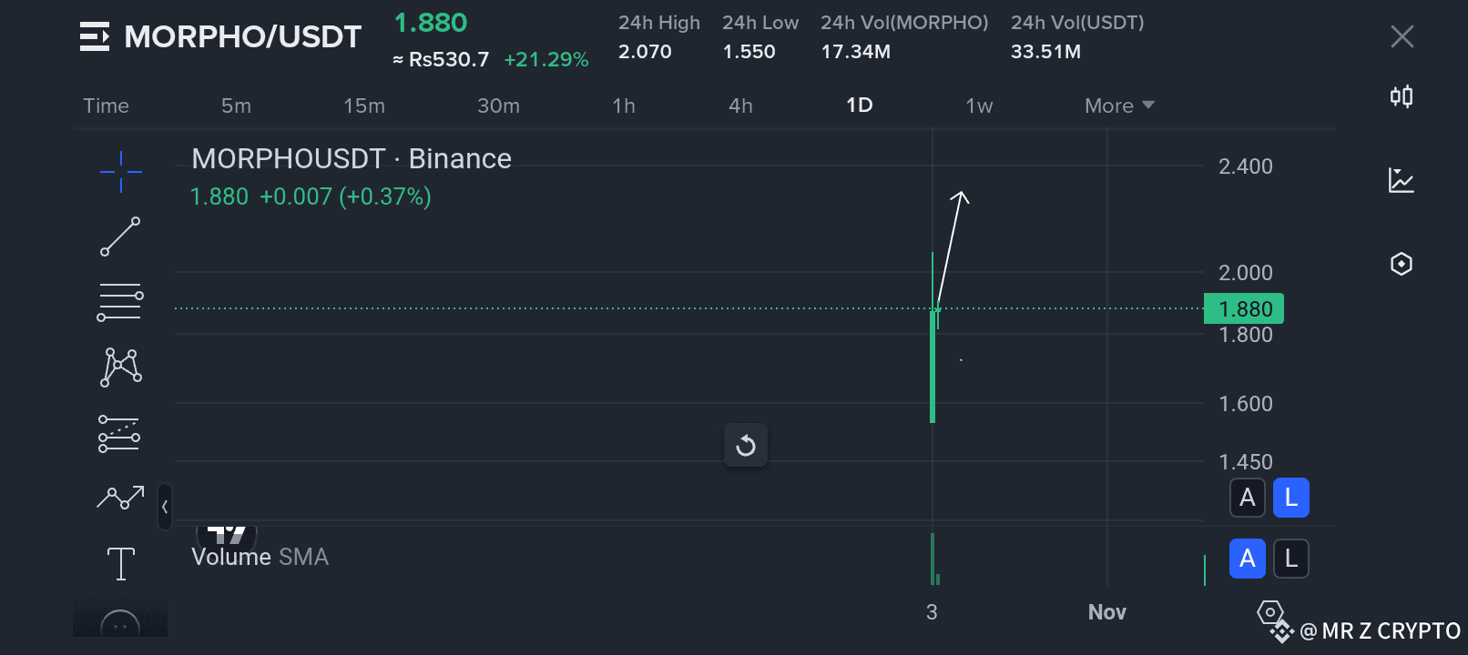Click the ≈ Rs530.7 converted price

[441, 60]
